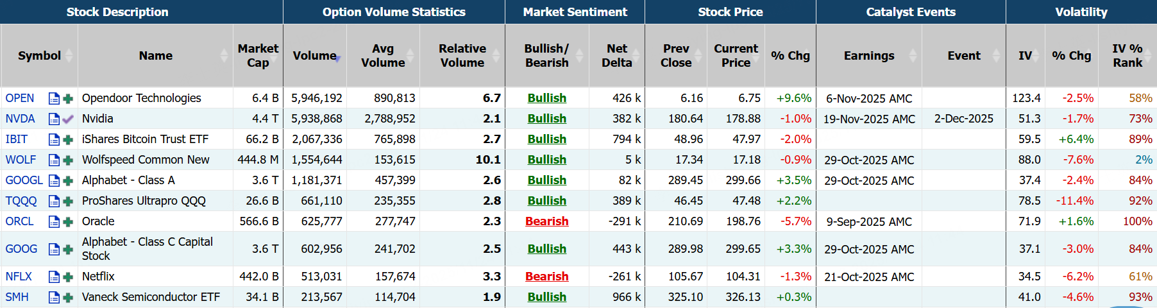Add TQQQ with the plus icon
The width and height of the screenshot is (1157, 308).
[68, 201]
